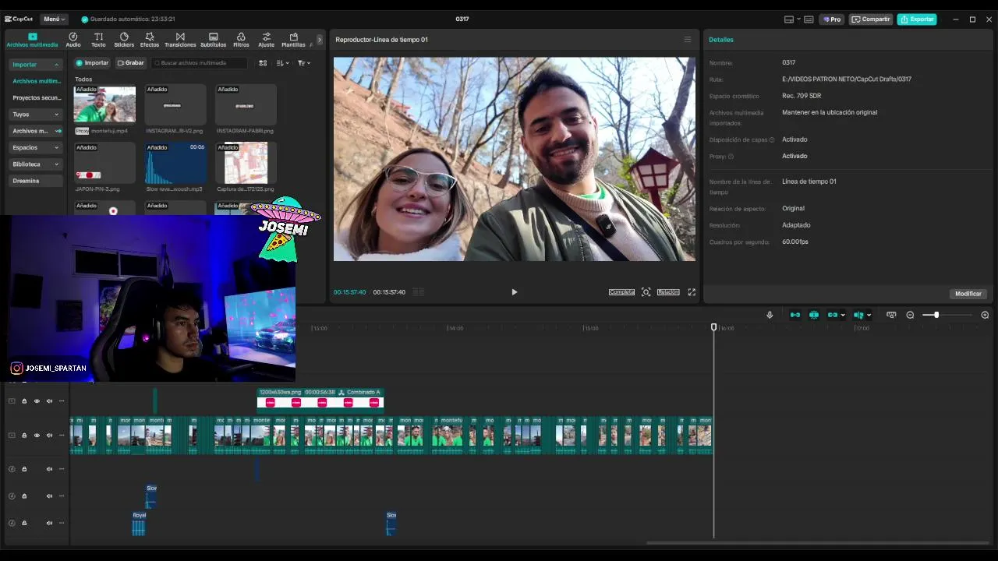Switch media view to grid layout
998x561 pixels.
point(263,63)
